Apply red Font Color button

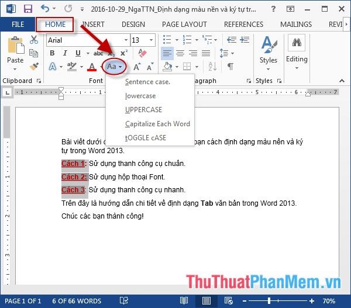(92, 67)
